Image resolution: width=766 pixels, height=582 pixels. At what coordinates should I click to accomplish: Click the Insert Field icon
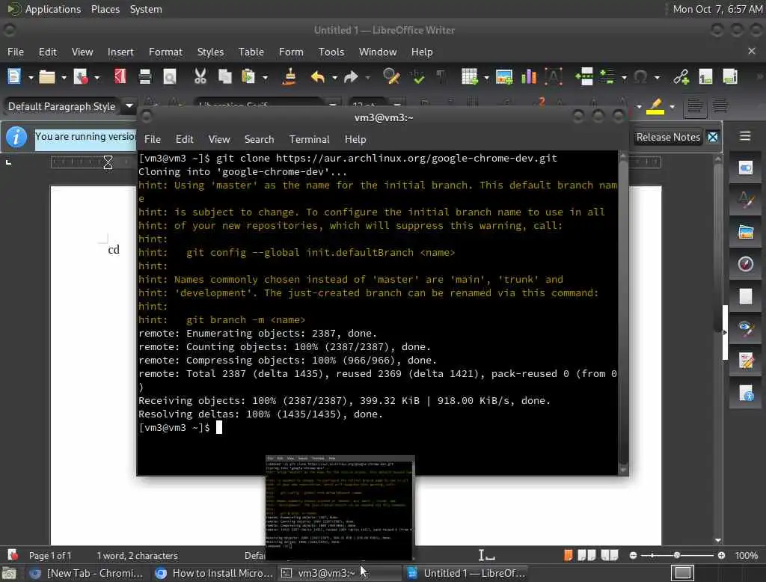607,77
